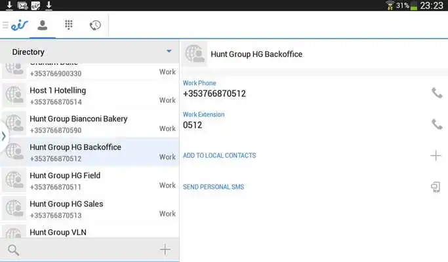Open the Android download notification icon
This screenshot has height=262, width=448.
[9, 5]
